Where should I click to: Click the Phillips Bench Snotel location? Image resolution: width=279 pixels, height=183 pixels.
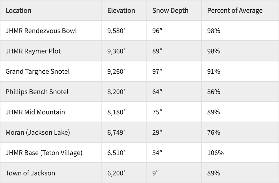pos(37,92)
